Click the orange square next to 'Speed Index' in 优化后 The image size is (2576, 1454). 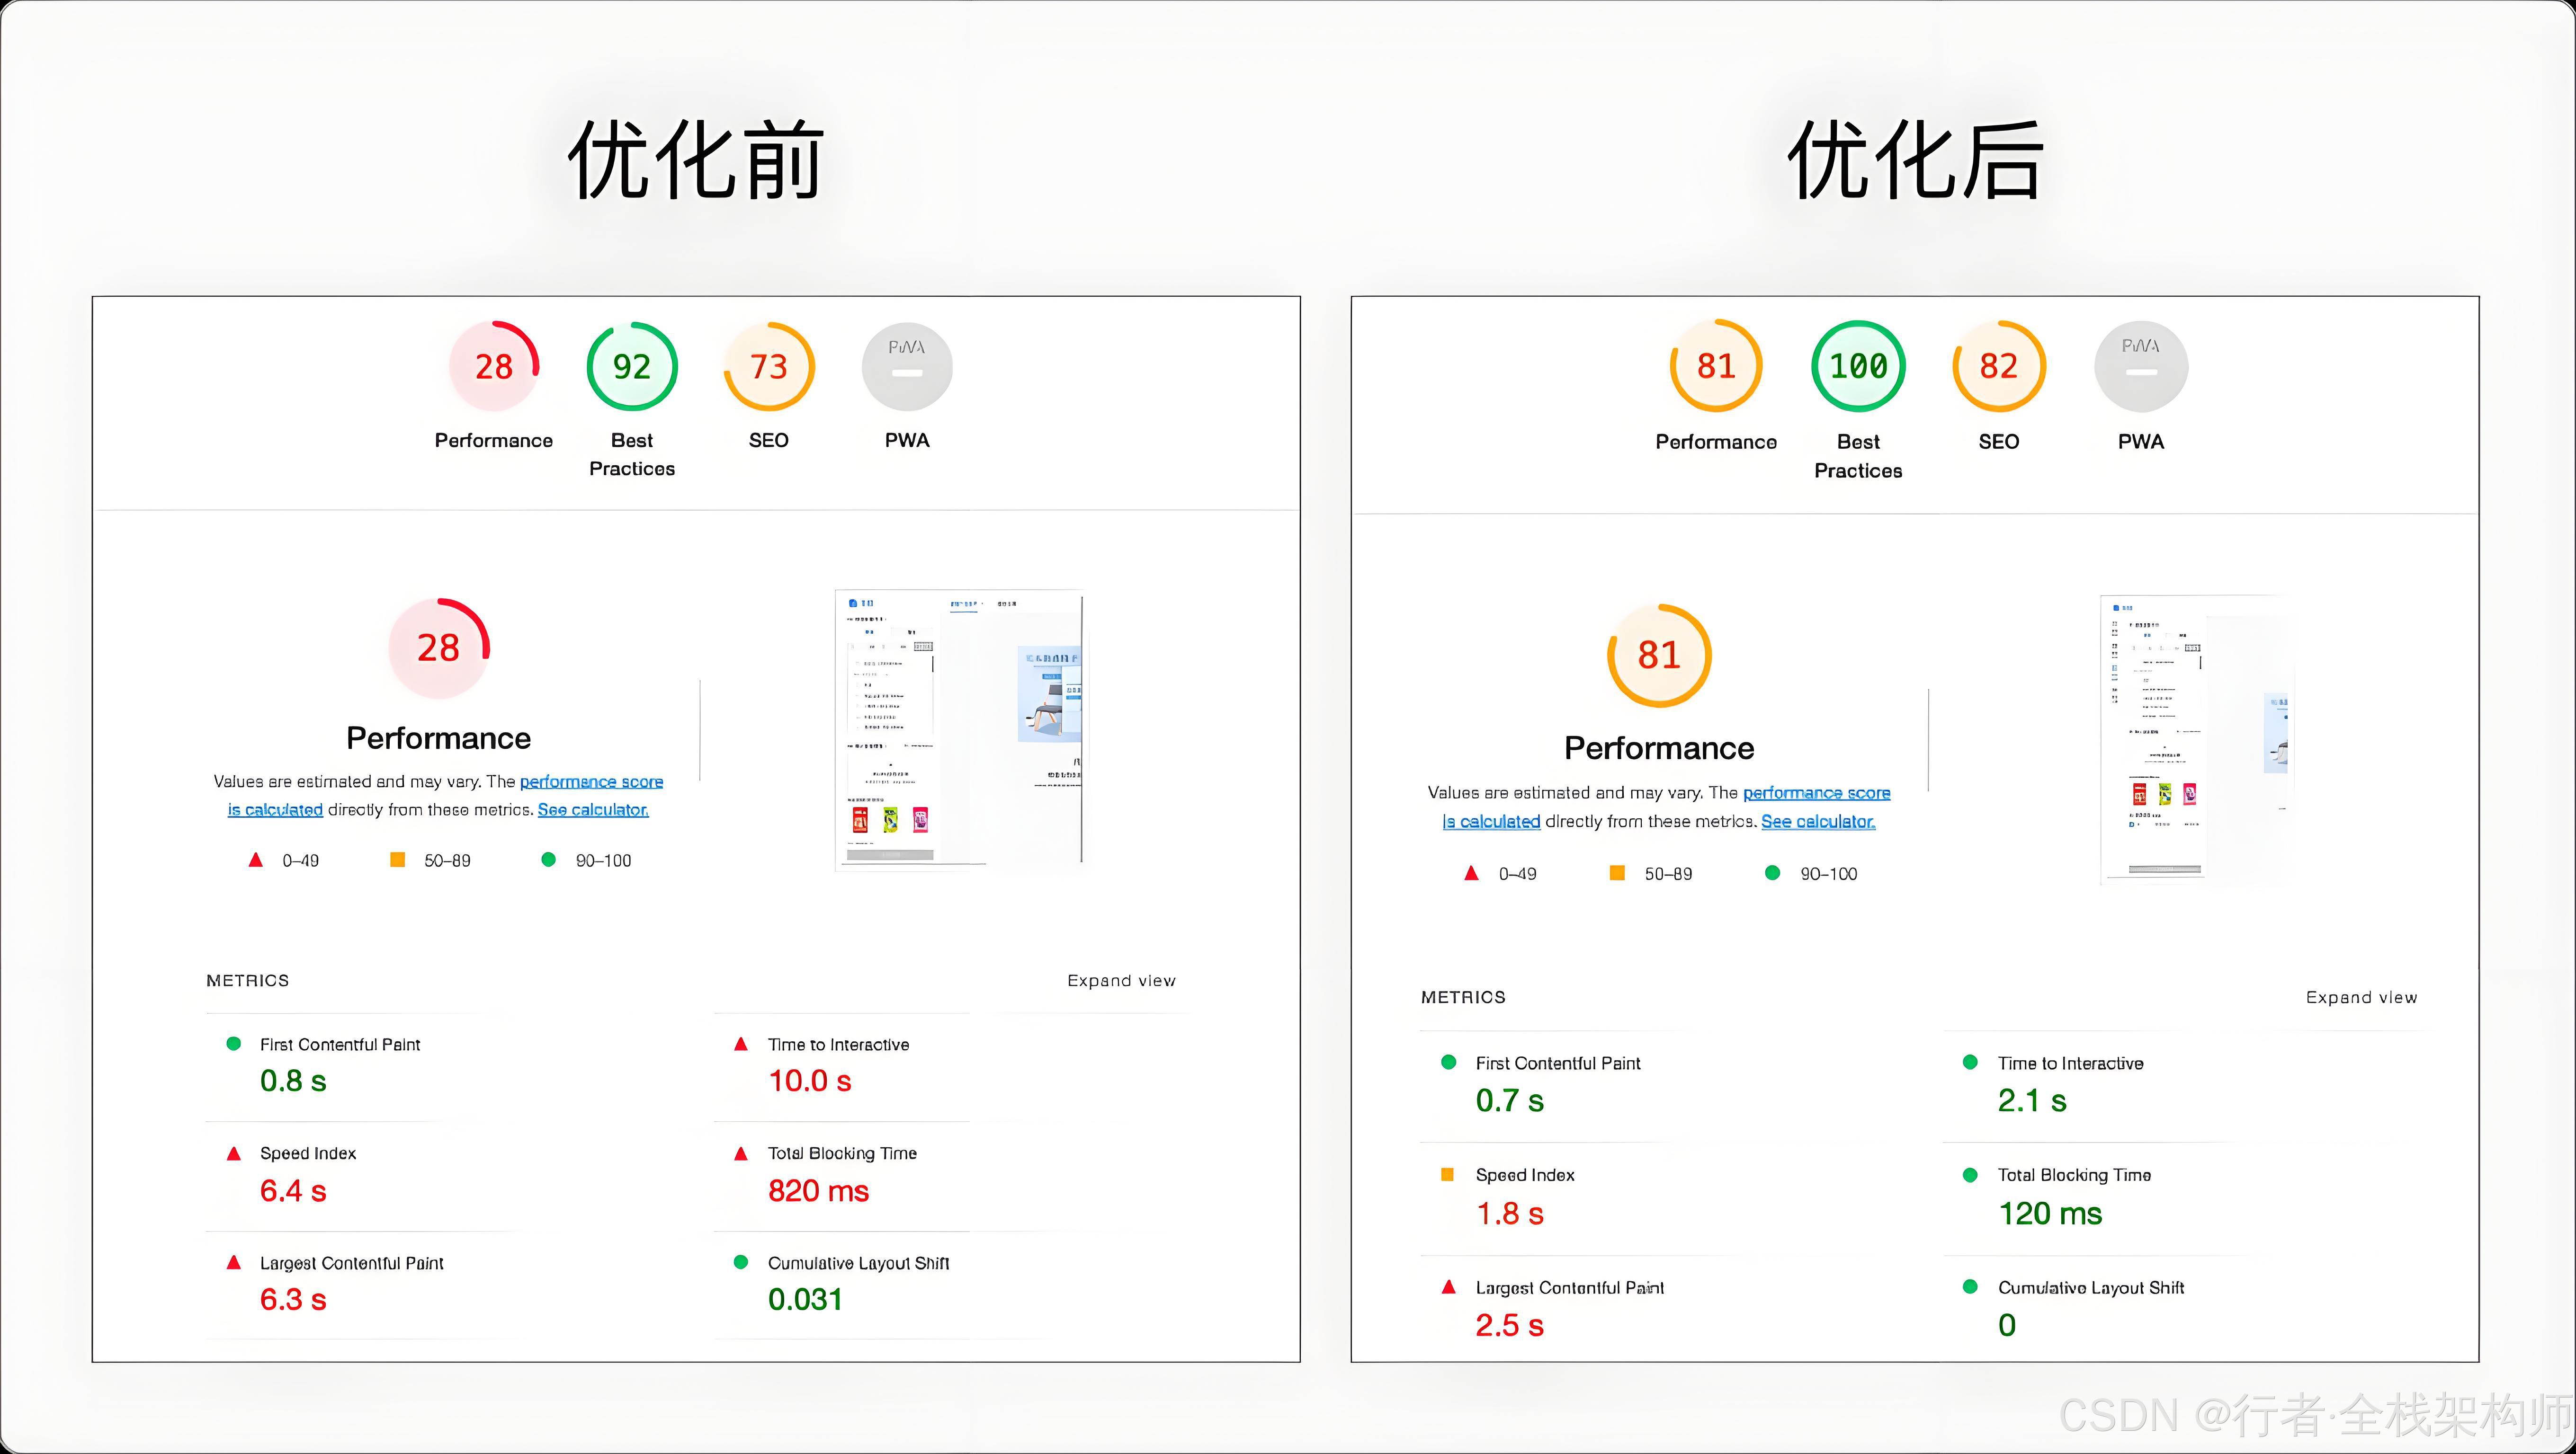(x=1447, y=1174)
